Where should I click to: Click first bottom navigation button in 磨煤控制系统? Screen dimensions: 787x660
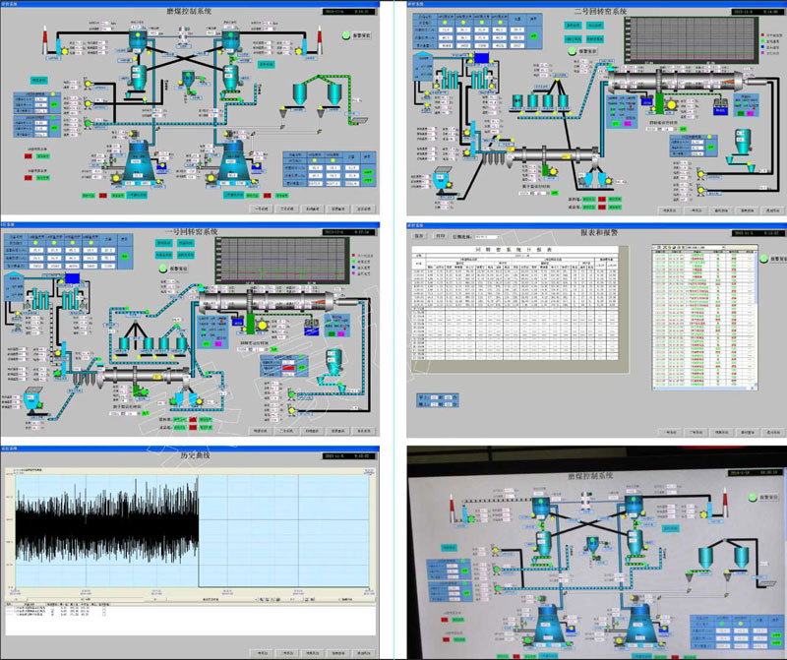(261, 210)
